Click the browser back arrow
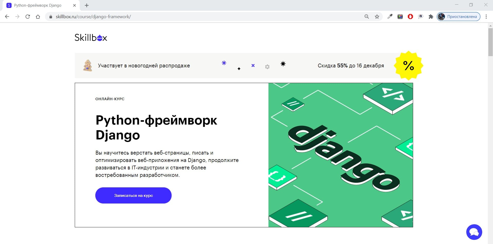The height and width of the screenshot is (244, 493). point(7,17)
